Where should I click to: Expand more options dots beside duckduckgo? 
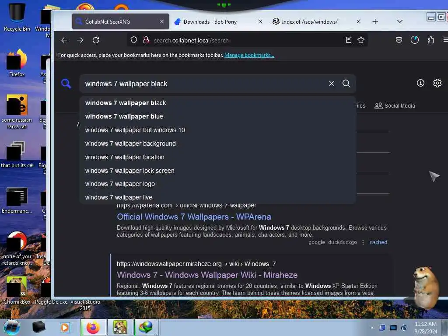coord(363,242)
